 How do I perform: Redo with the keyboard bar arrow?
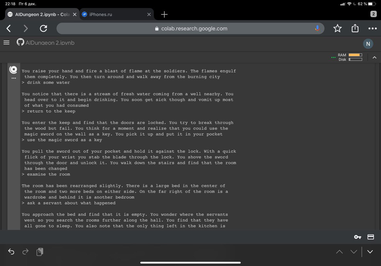[x=26, y=252]
